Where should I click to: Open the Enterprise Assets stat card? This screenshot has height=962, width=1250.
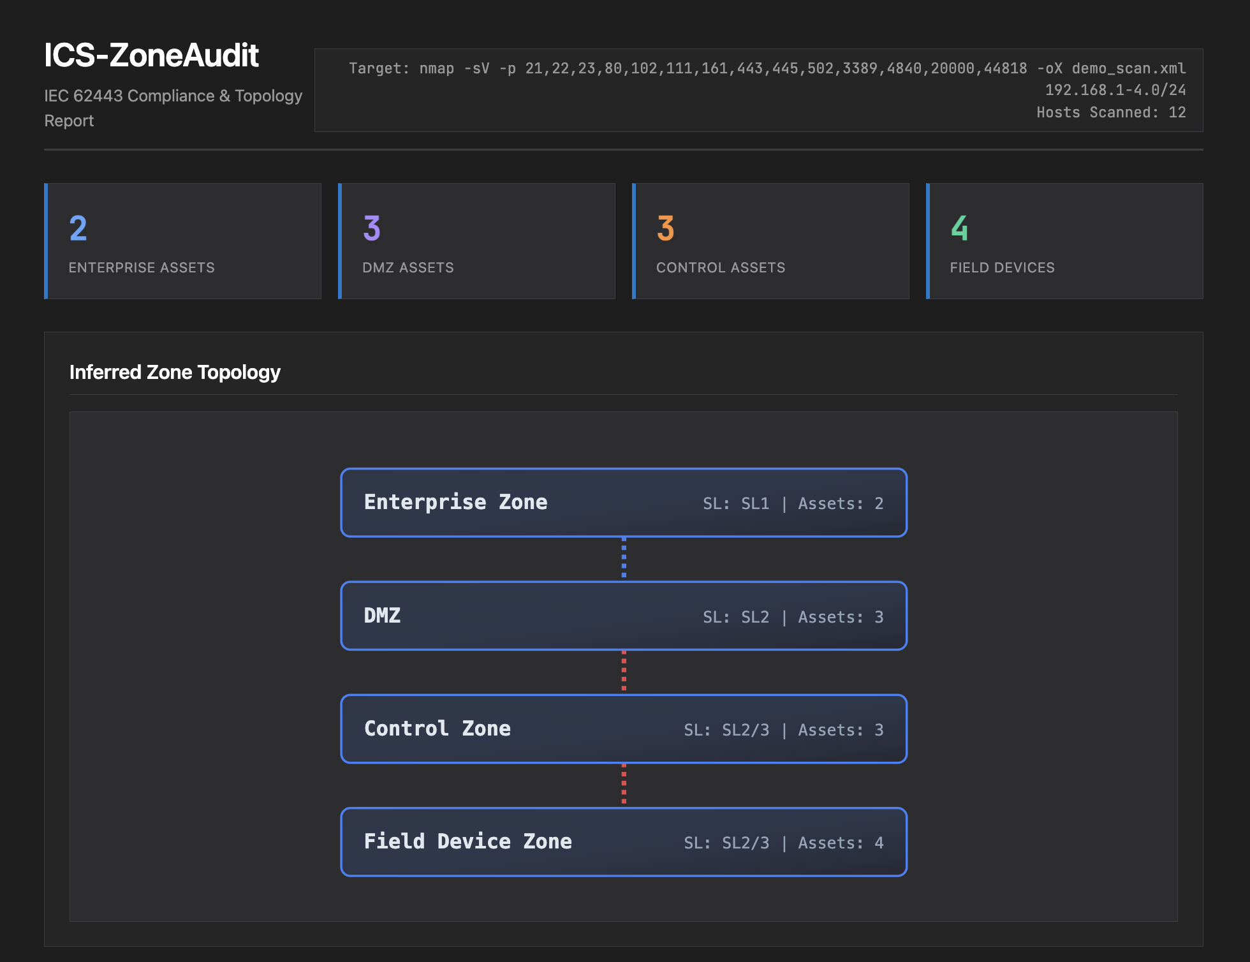(182, 241)
